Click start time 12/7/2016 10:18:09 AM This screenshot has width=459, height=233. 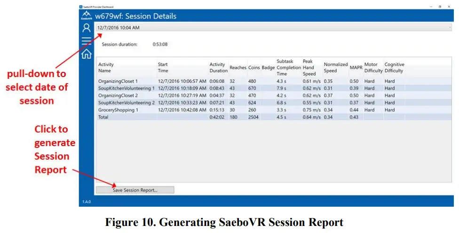coord(182,88)
